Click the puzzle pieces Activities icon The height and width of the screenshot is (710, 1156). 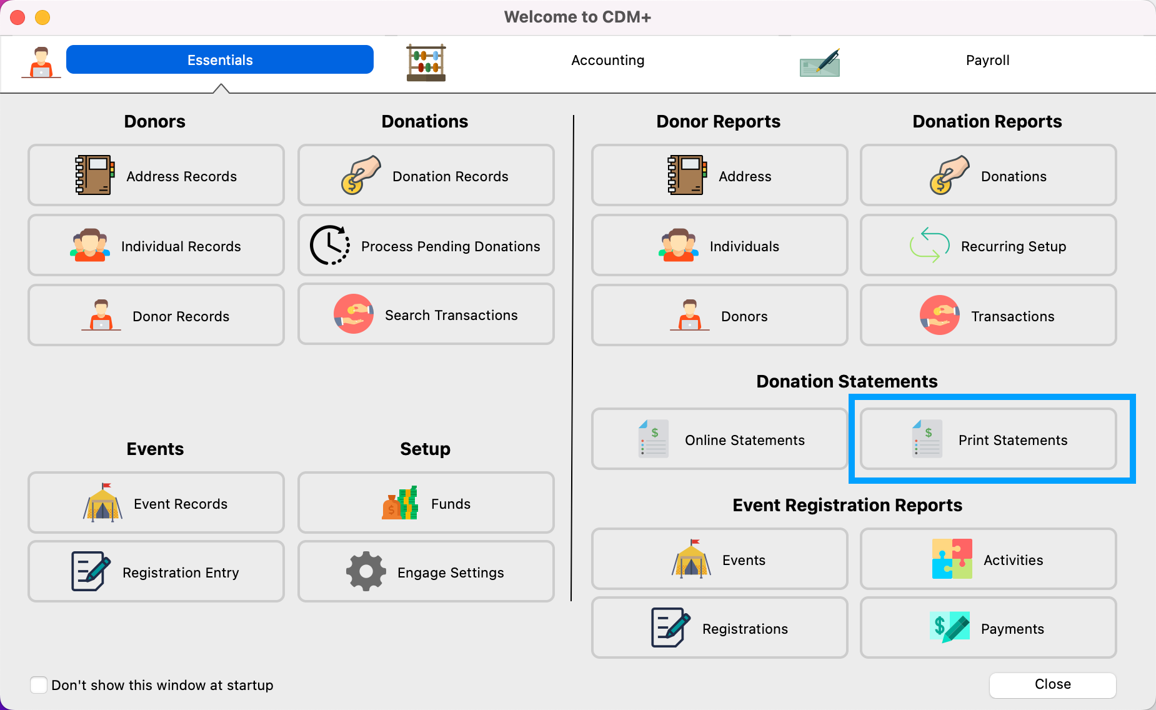pos(952,559)
